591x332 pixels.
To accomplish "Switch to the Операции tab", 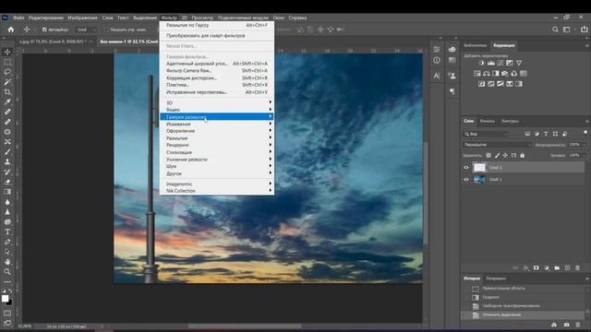I will [x=496, y=279].
